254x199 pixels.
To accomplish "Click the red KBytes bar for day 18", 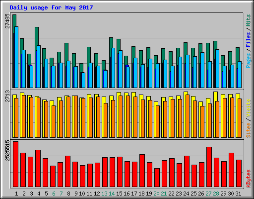I will click(x=142, y=171).
